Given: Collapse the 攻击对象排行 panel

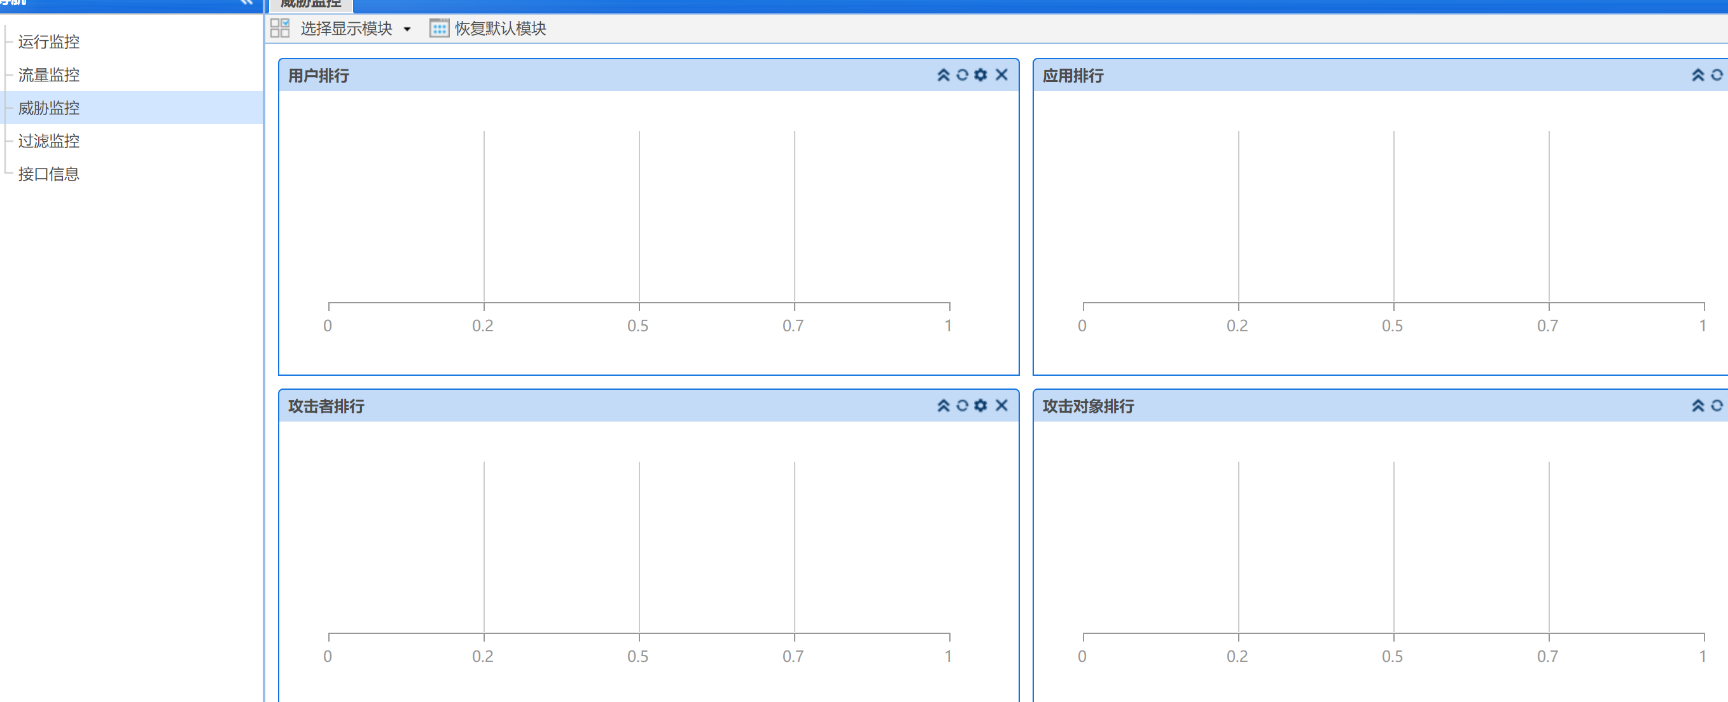Looking at the screenshot, I should pos(1698,406).
